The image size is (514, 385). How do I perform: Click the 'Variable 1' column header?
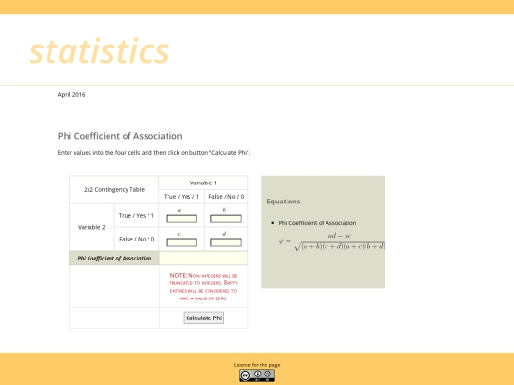(x=204, y=183)
